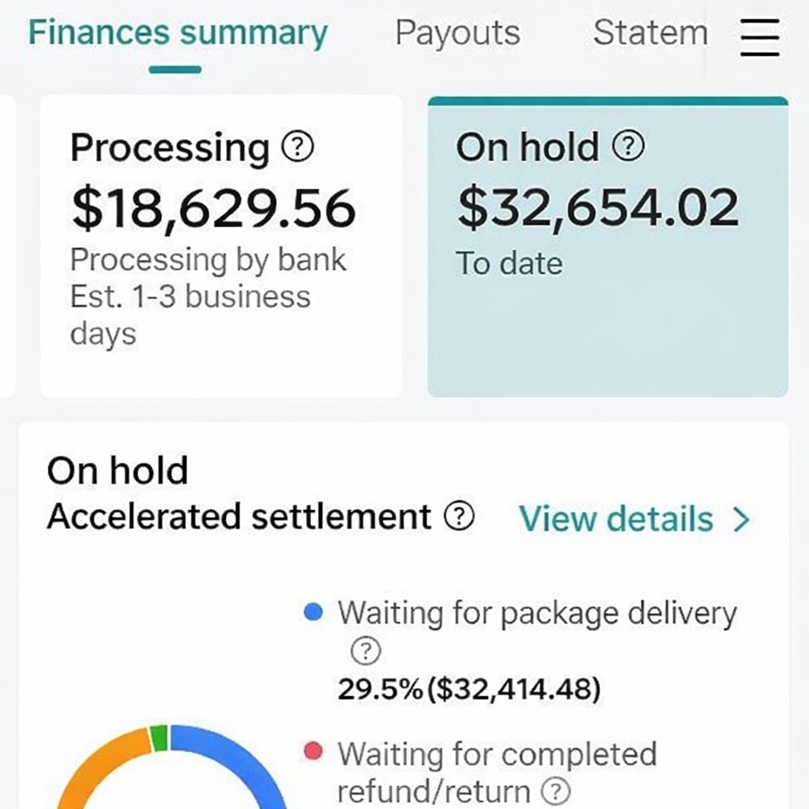Open the hamburger menu
The image size is (809, 809).
click(x=759, y=37)
